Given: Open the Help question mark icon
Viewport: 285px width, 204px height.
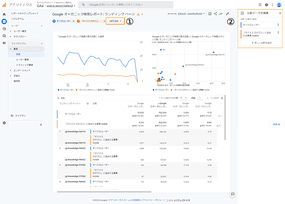Looking at the screenshot, I should click(x=266, y=5).
